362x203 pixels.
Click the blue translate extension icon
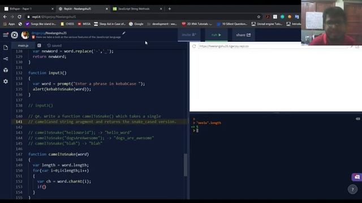coord(297,17)
